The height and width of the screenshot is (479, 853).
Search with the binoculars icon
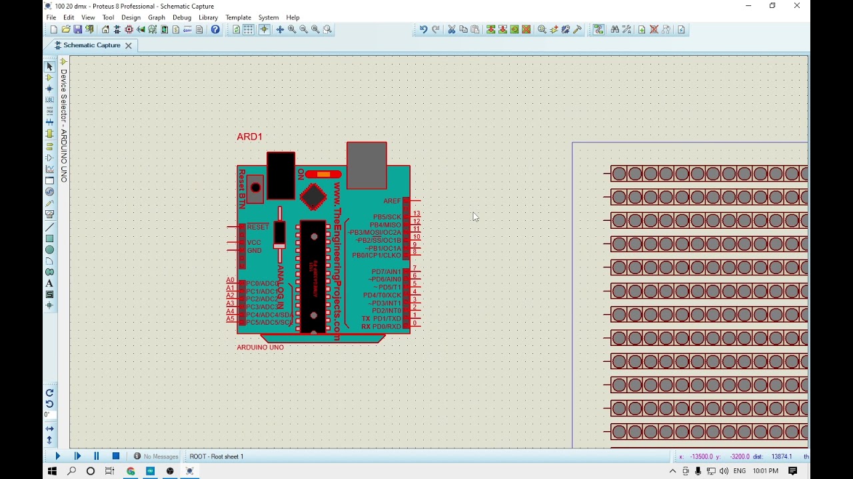(x=614, y=29)
